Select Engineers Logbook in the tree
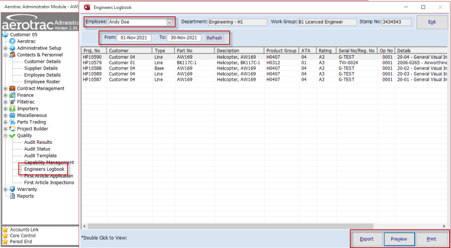 44,169
